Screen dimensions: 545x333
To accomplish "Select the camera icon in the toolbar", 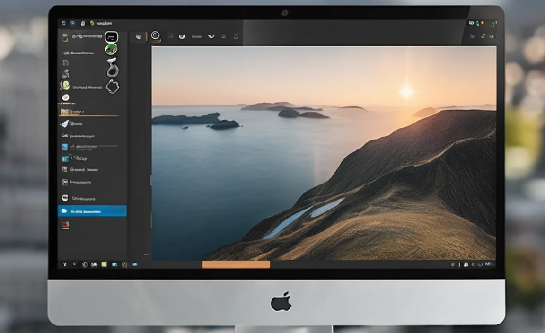I will [155, 36].
